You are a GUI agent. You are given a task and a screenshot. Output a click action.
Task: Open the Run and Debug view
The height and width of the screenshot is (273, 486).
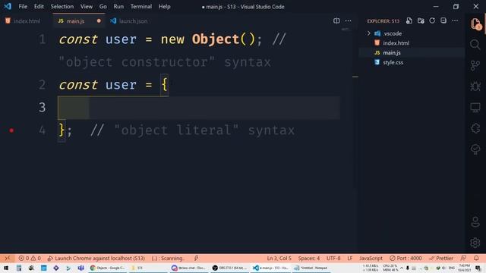coord(475,86)
